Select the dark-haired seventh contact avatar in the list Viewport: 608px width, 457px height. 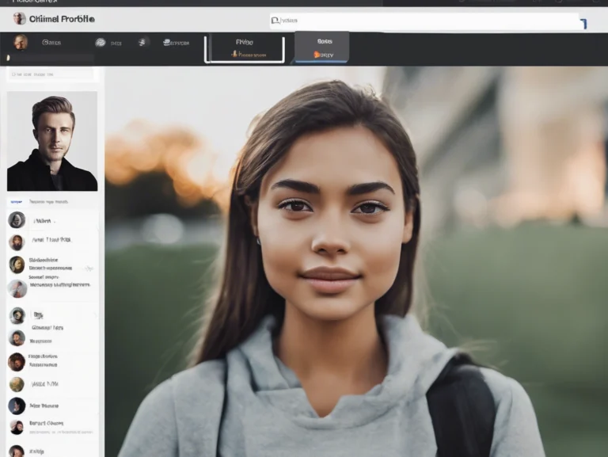click(17, 362)
